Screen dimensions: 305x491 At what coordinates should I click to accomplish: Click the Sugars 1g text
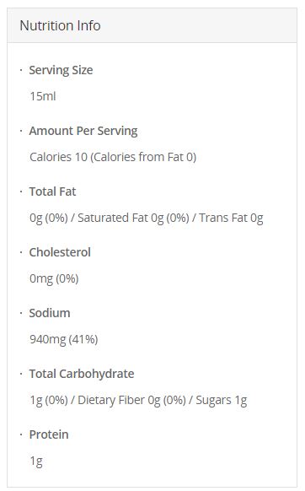tap(222, 400)
